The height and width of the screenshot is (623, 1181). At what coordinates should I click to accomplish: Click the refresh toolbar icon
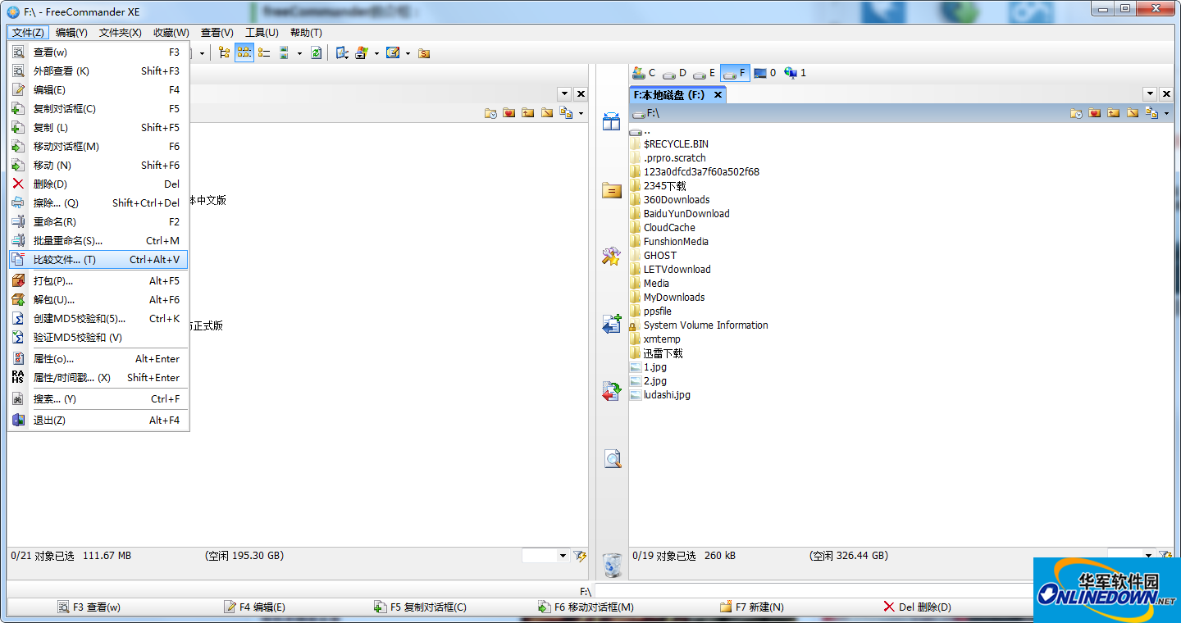pos(316,52)
